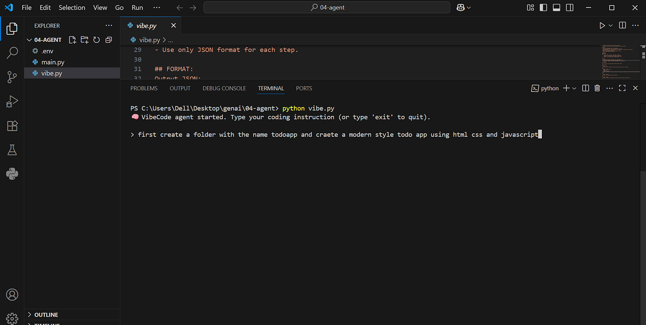The height and width of the screenshot is (325, 646).
Task: Create a new file in Explorer
Action: click(72, 40)
